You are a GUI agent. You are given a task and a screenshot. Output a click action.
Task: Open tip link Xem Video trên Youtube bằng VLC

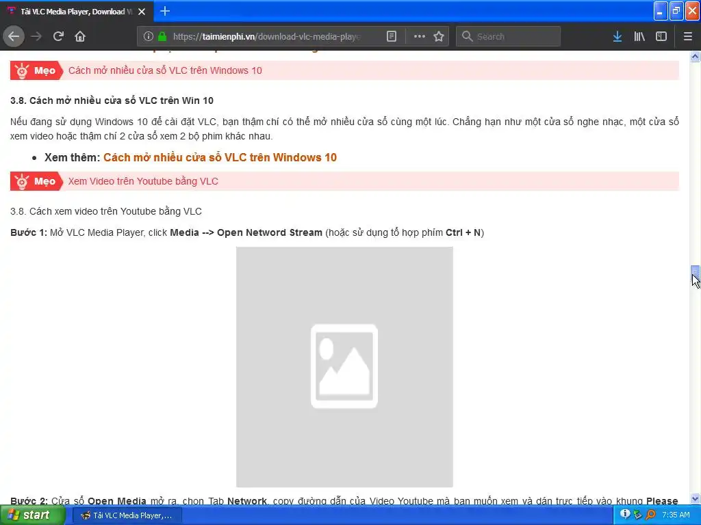tap(143, 181)
